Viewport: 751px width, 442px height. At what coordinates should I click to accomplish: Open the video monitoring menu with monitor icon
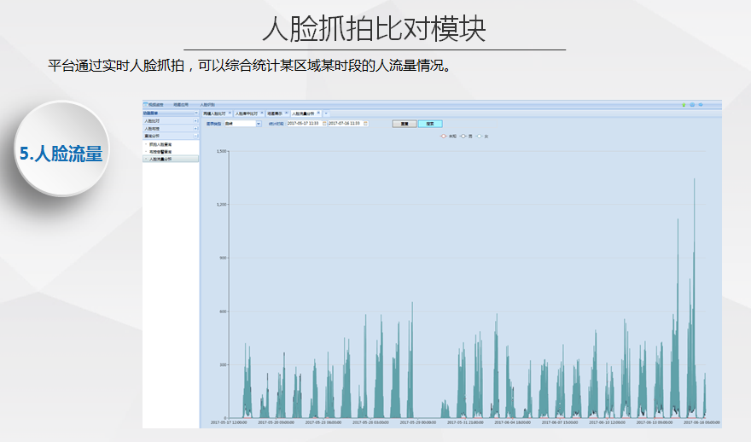154,104
